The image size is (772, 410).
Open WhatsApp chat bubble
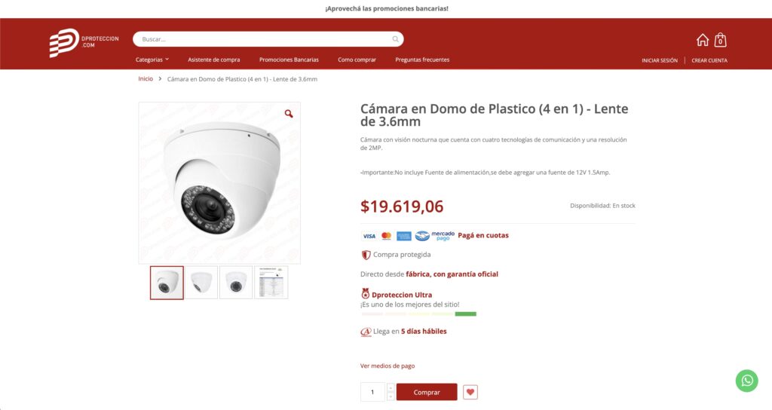tap(746, 381)
